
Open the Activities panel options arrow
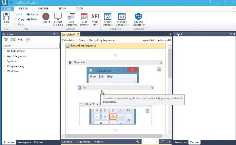54,34
